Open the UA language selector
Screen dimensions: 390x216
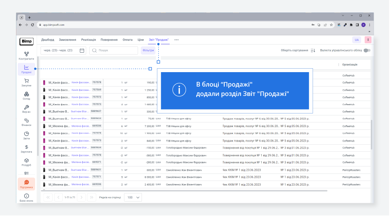356,40
